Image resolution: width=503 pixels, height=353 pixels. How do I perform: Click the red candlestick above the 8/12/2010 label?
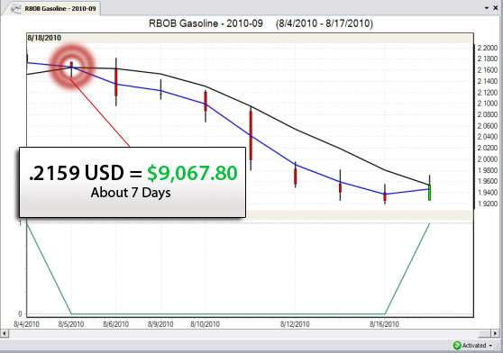295,176
